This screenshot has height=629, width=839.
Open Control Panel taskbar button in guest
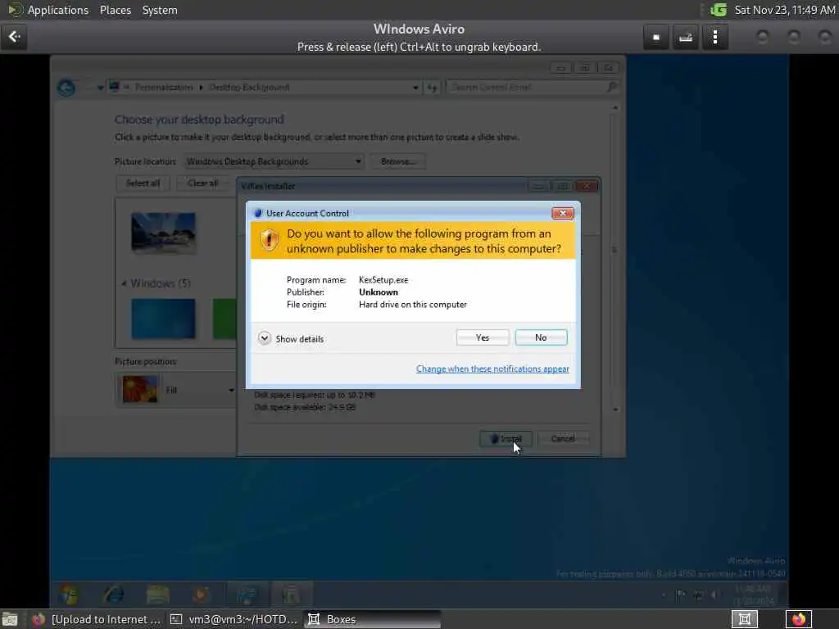246,595
